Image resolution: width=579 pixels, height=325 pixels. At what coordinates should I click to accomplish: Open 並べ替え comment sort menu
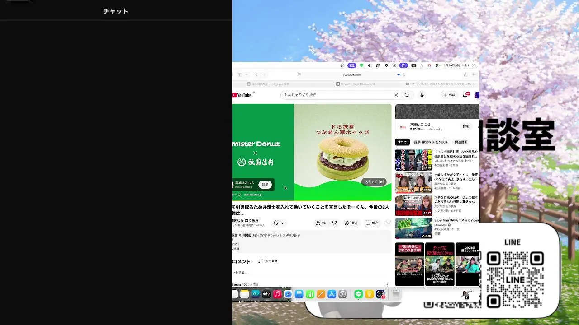pos(268,261)
